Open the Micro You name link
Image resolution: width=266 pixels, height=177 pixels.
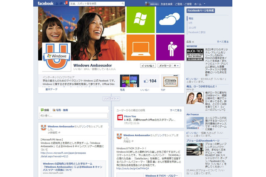coord(130,116)
